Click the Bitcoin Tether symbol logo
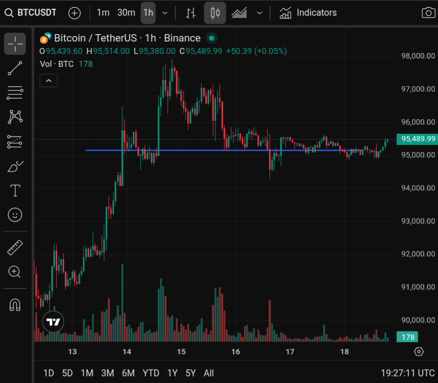438x383 pixels. [x=45, y=38]
